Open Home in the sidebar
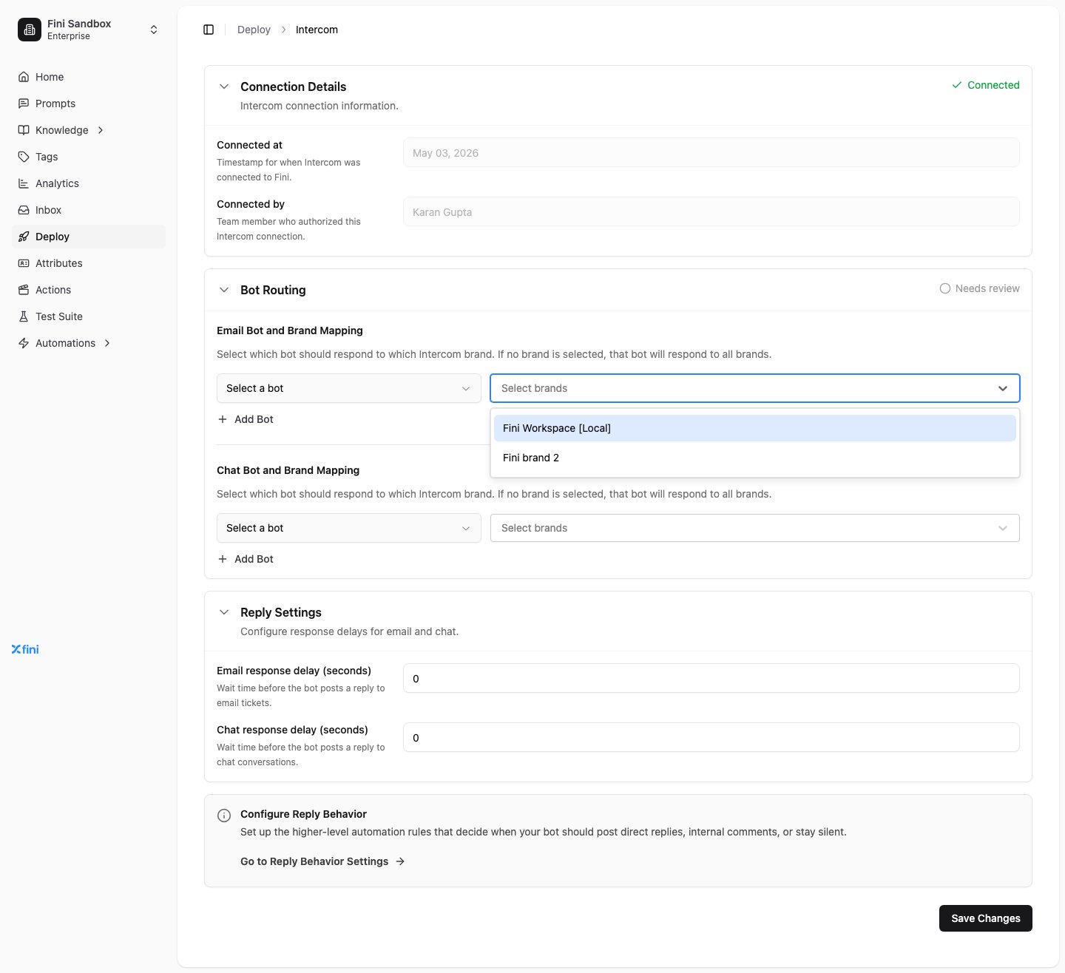Viewport: 1065px width, 973px height. click(x=89, y=77)
